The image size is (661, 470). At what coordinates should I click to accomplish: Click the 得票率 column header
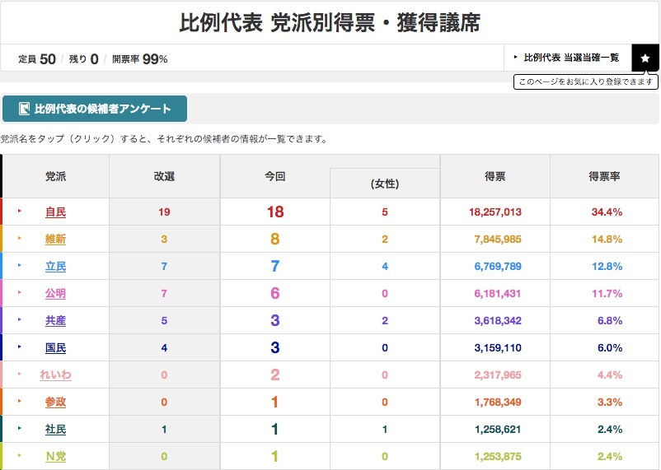(604, 176)
